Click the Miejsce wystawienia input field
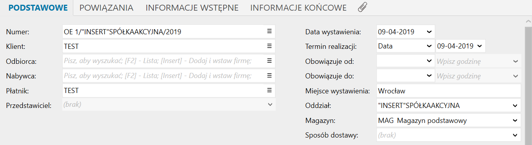The width and height of the screenshot is (532, 145). click(x=449, y=91)
